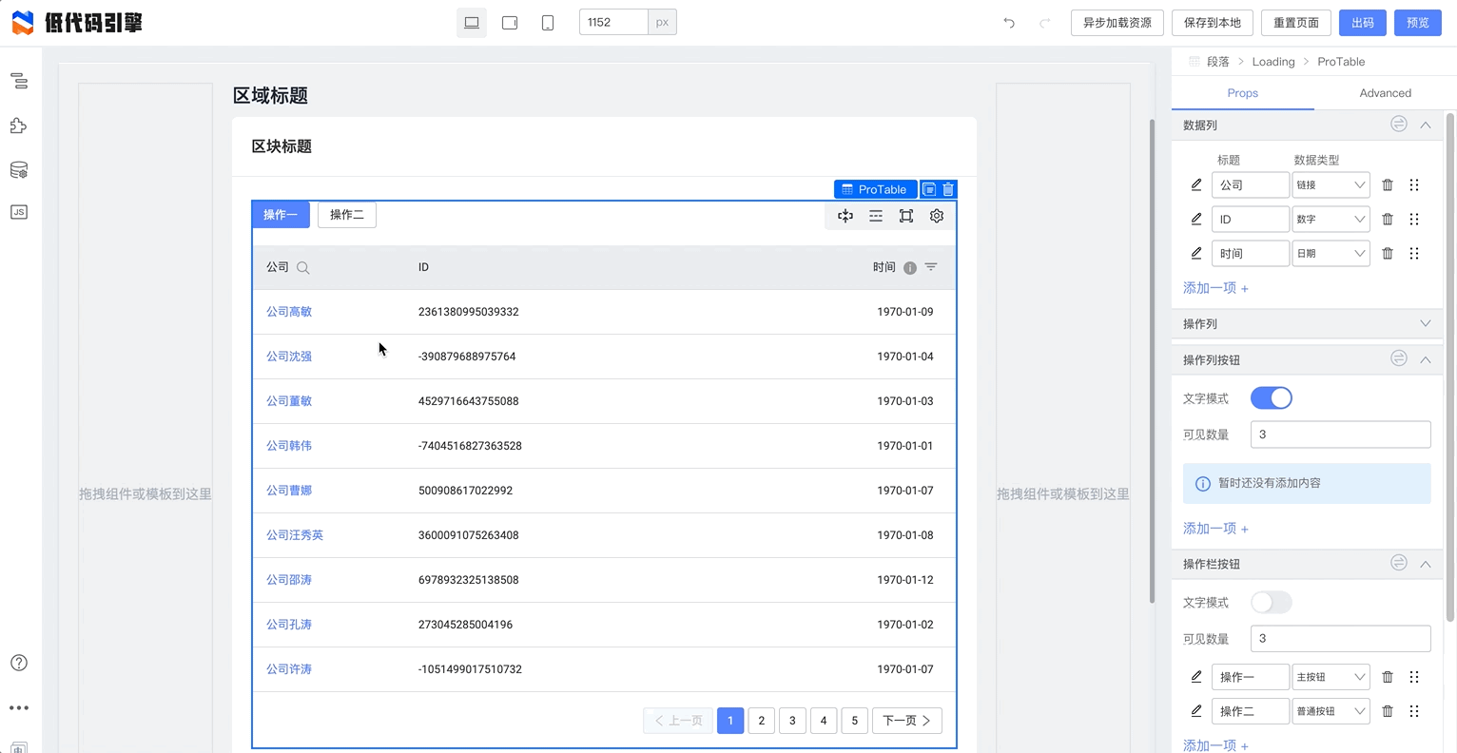Click the edit pencil for the 公司 column
The height and width of the screenshot is (753, 1457).
point(1196,184)
